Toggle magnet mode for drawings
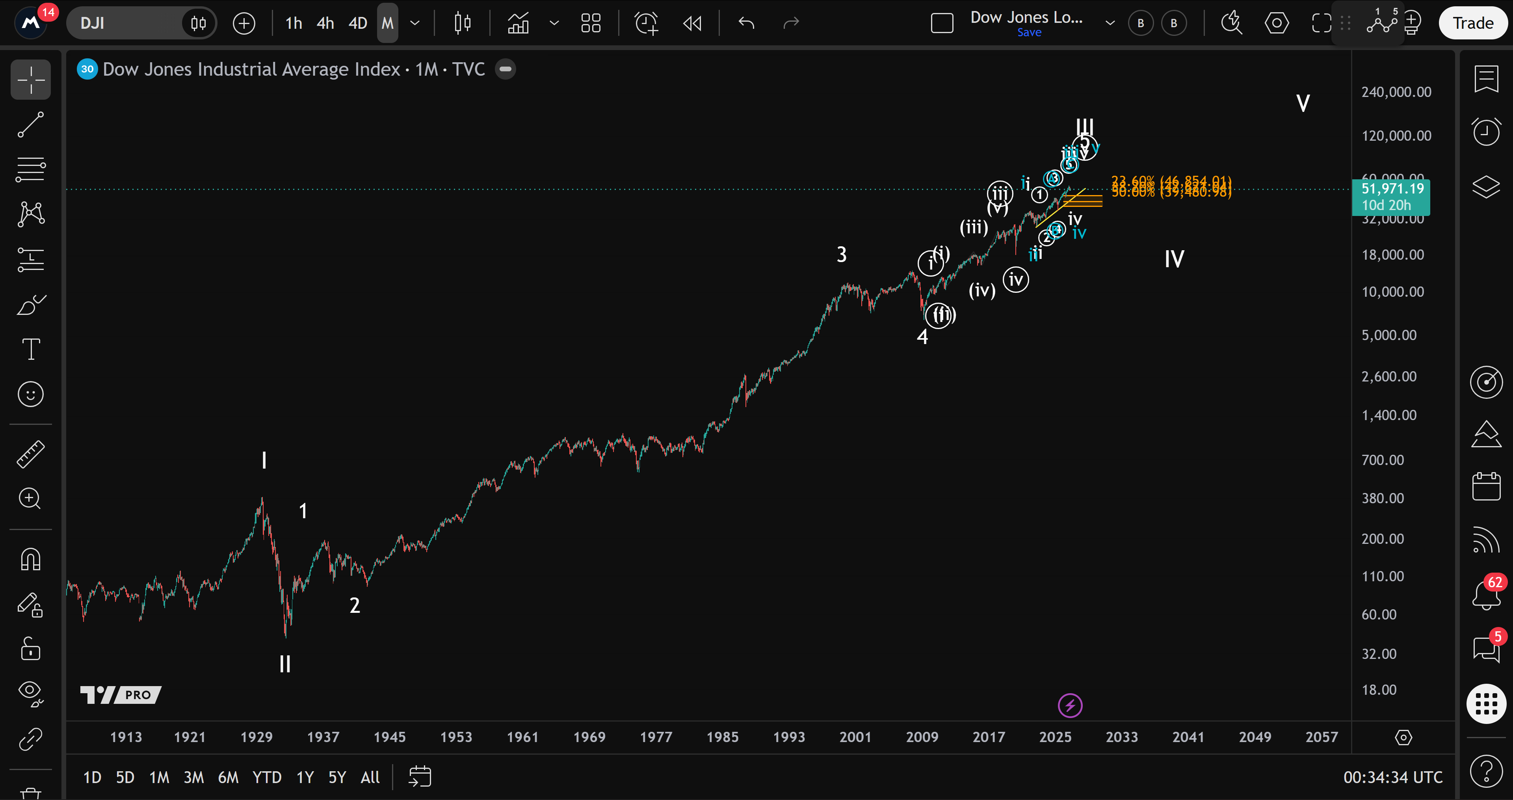Viewport: 1513px width, 800px height. 31,559
